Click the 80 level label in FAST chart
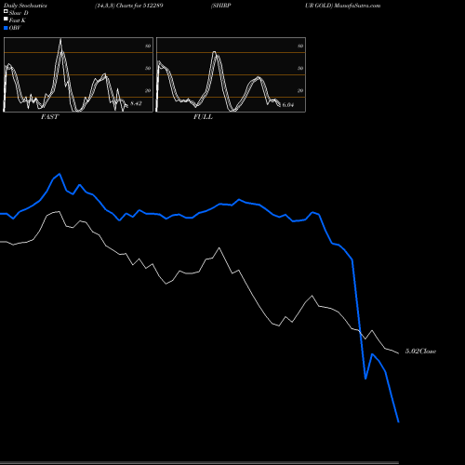 tap(148, 46)
